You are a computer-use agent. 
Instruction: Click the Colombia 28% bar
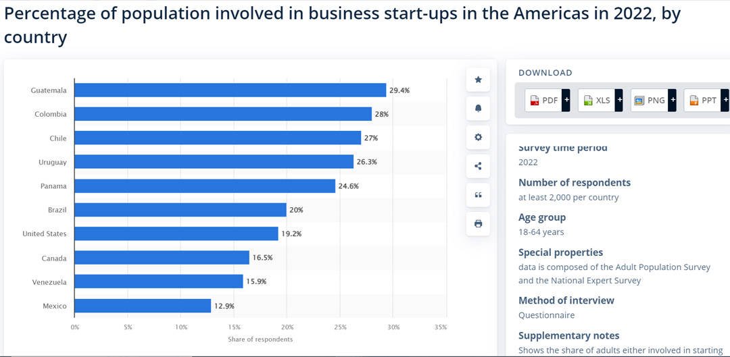[223, 114]
